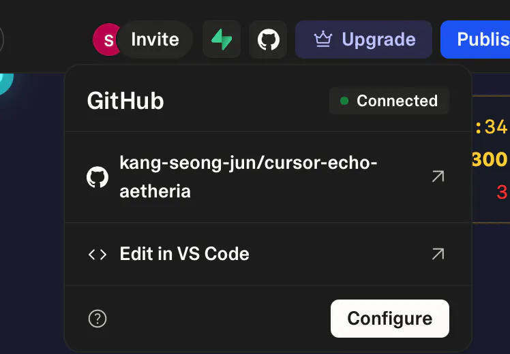This screenshot has height=354, width=510.
Task: Click the Connected status badge
Action: click(x=389, y=101)
